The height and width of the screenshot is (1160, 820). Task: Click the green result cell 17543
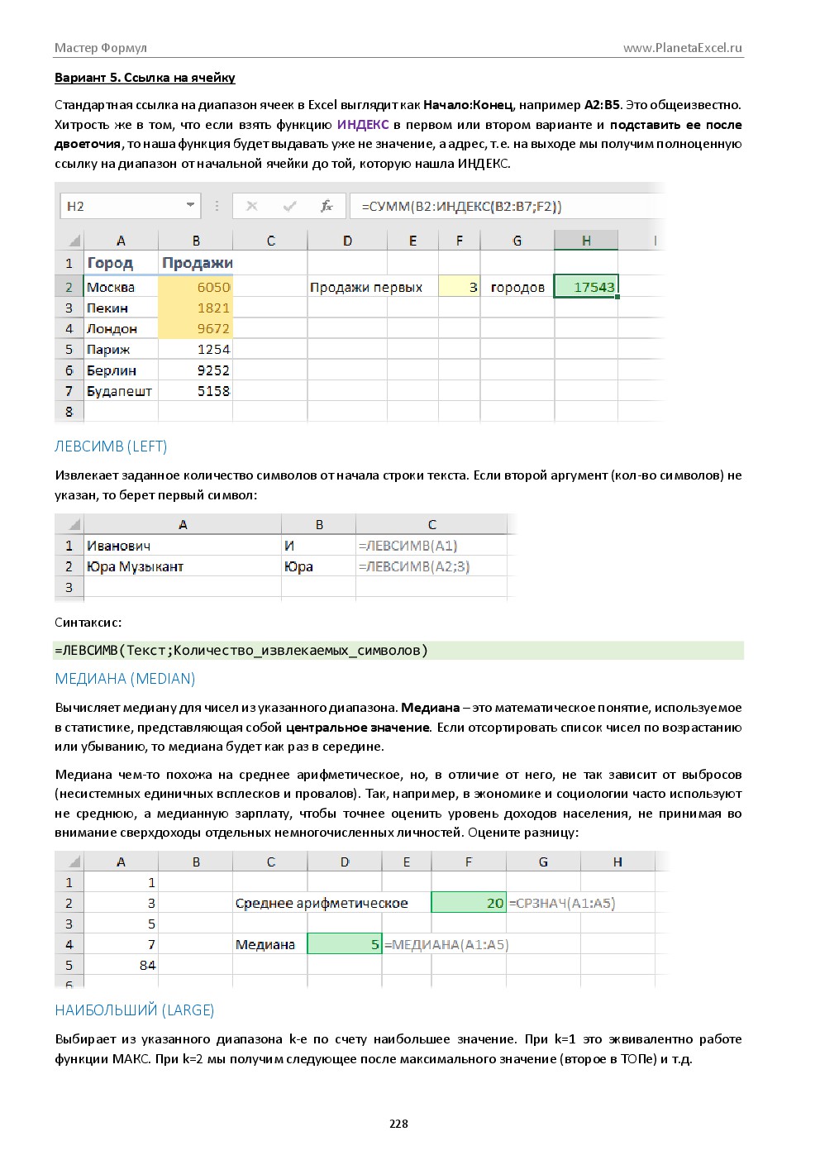point(586,287)
